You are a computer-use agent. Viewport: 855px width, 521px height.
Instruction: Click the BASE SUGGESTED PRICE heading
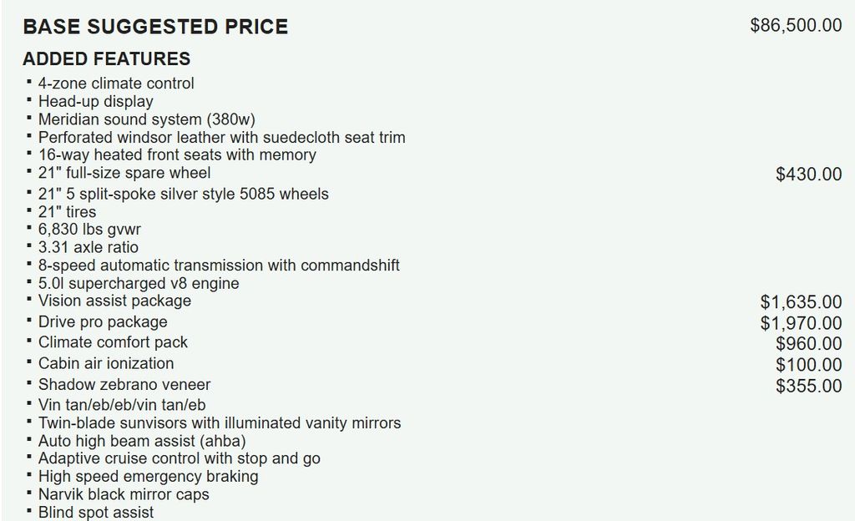coord(155,27)
